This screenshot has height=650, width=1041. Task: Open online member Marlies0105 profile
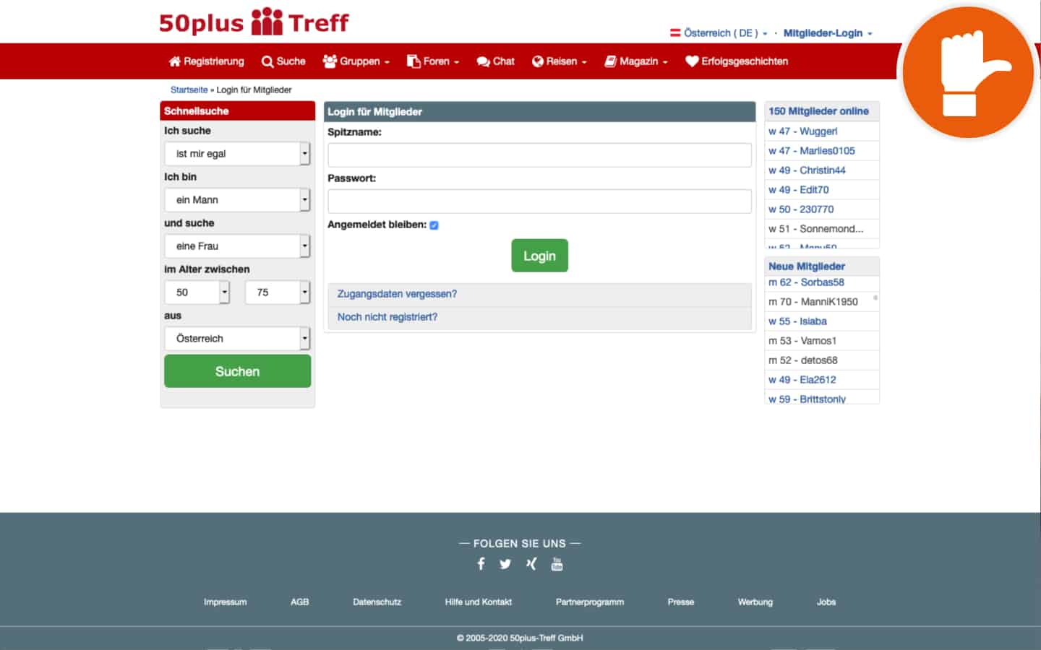coord(811,151)
